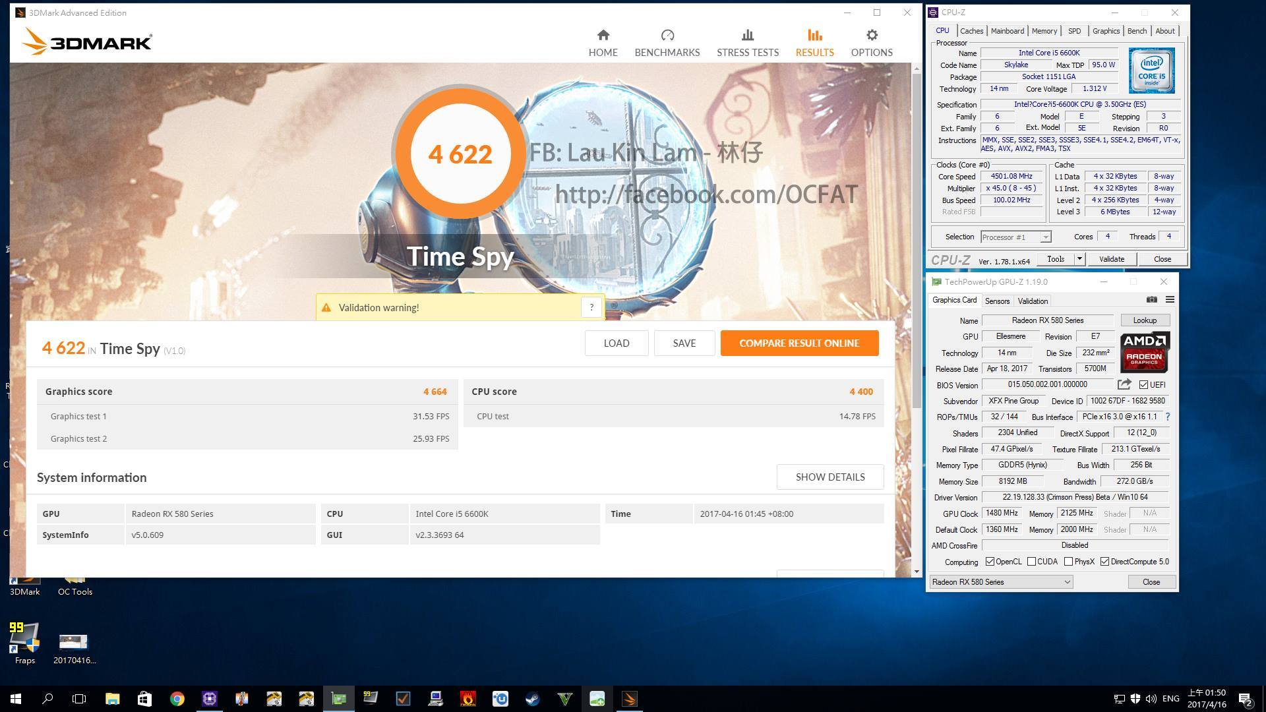The width and height of the screenshot is (1266, 712).
Task: Switch to Caches tab in CPU-Z
Action: [x=971, y=31]
